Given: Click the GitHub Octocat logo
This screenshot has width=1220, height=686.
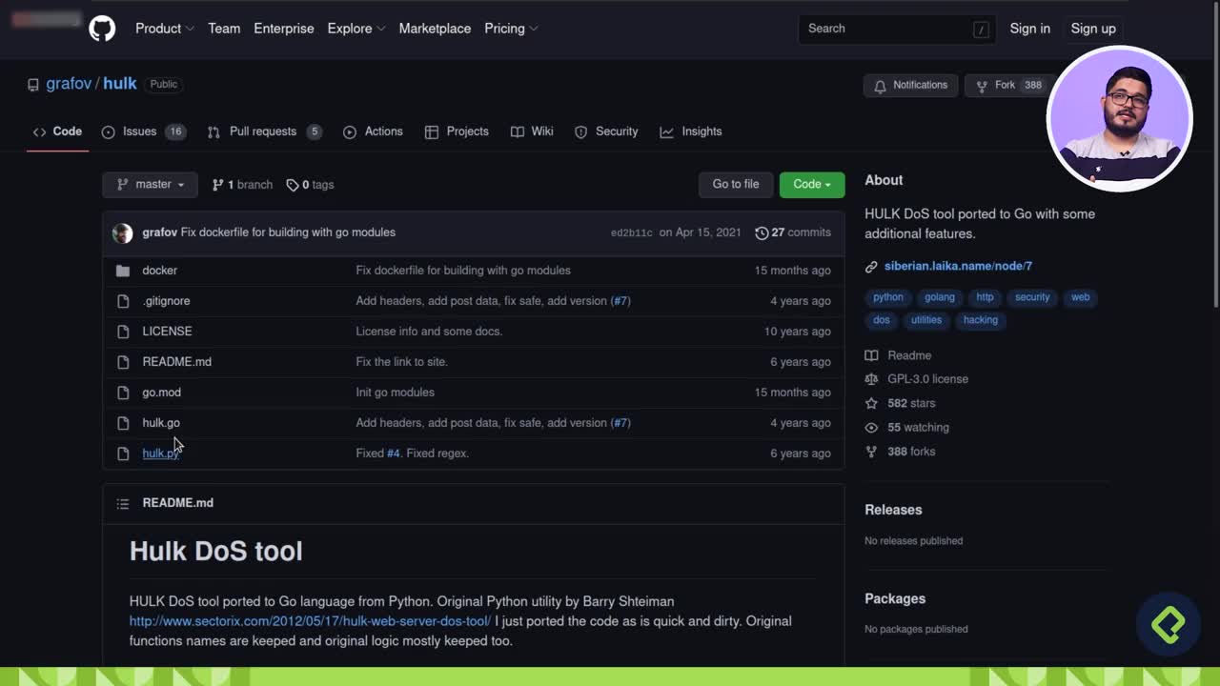Looking at the screenshot, I should [x=102, y=29].
